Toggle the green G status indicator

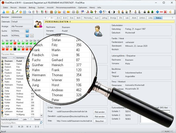pos(3,43)
